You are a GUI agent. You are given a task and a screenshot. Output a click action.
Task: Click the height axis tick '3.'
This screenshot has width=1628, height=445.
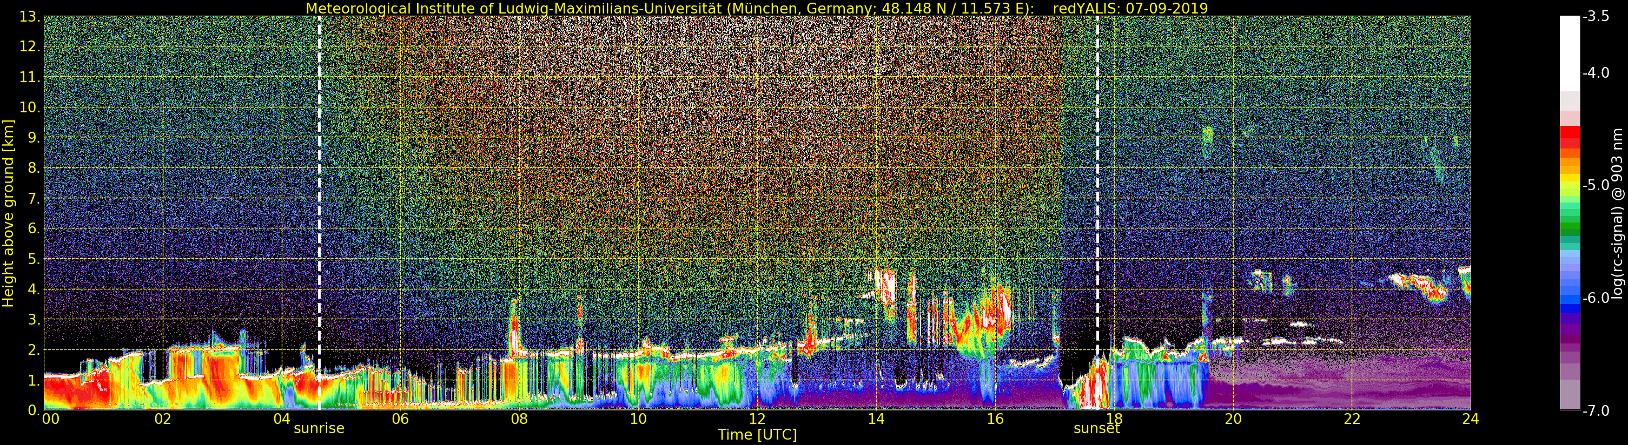[34, 319]
